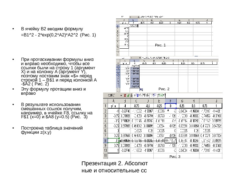
Task: Click the caption 'Рис. 2'
Action: (164, 89)
